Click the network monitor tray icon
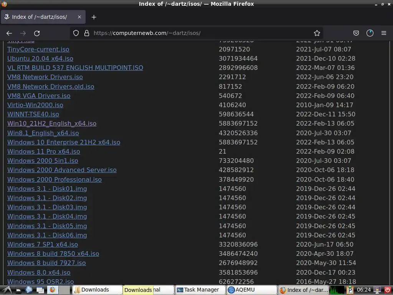The image size is (393, 295). coord(377,290)
